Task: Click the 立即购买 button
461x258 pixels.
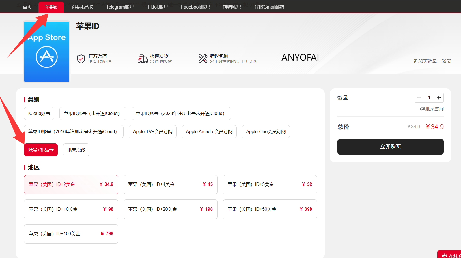Action: [x=390, y=147]
